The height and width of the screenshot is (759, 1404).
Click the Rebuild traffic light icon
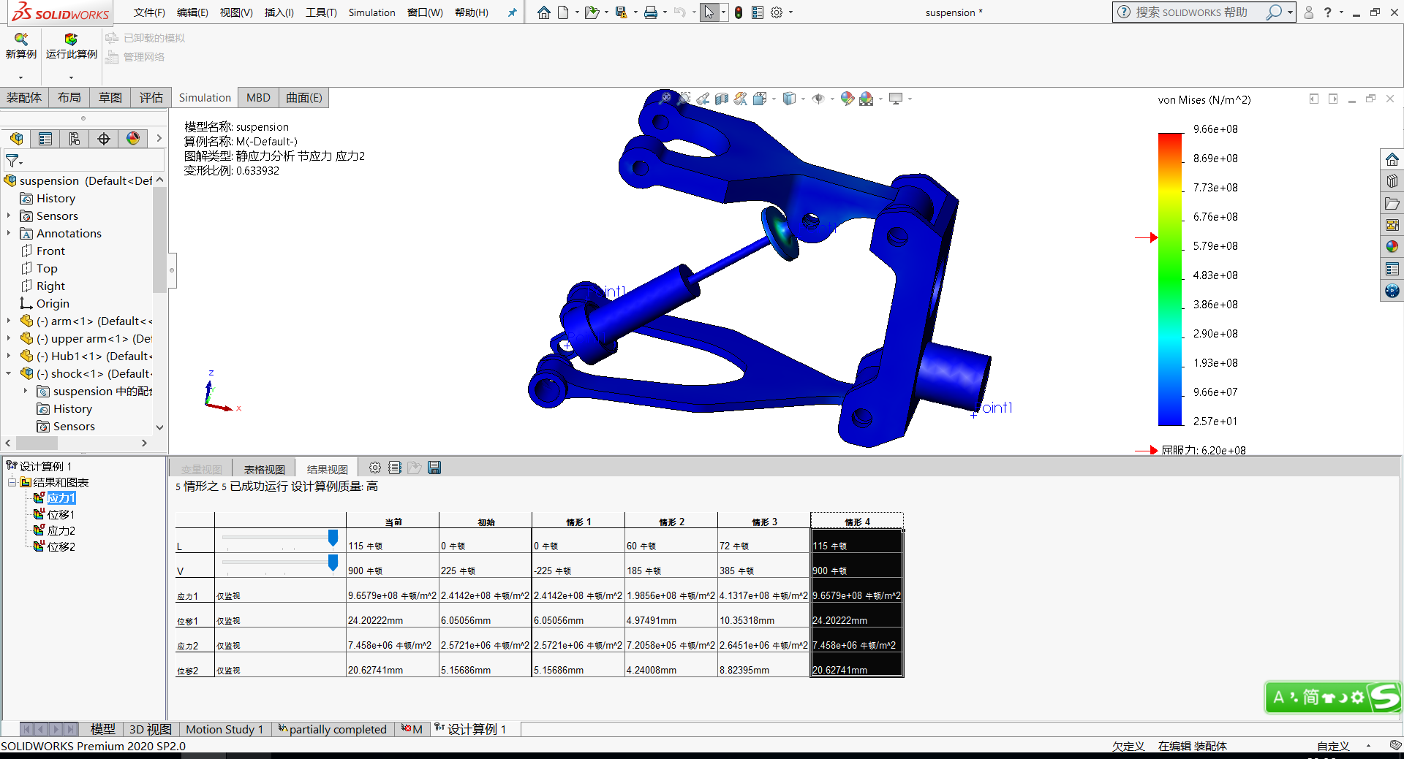(x=739, y=12)
